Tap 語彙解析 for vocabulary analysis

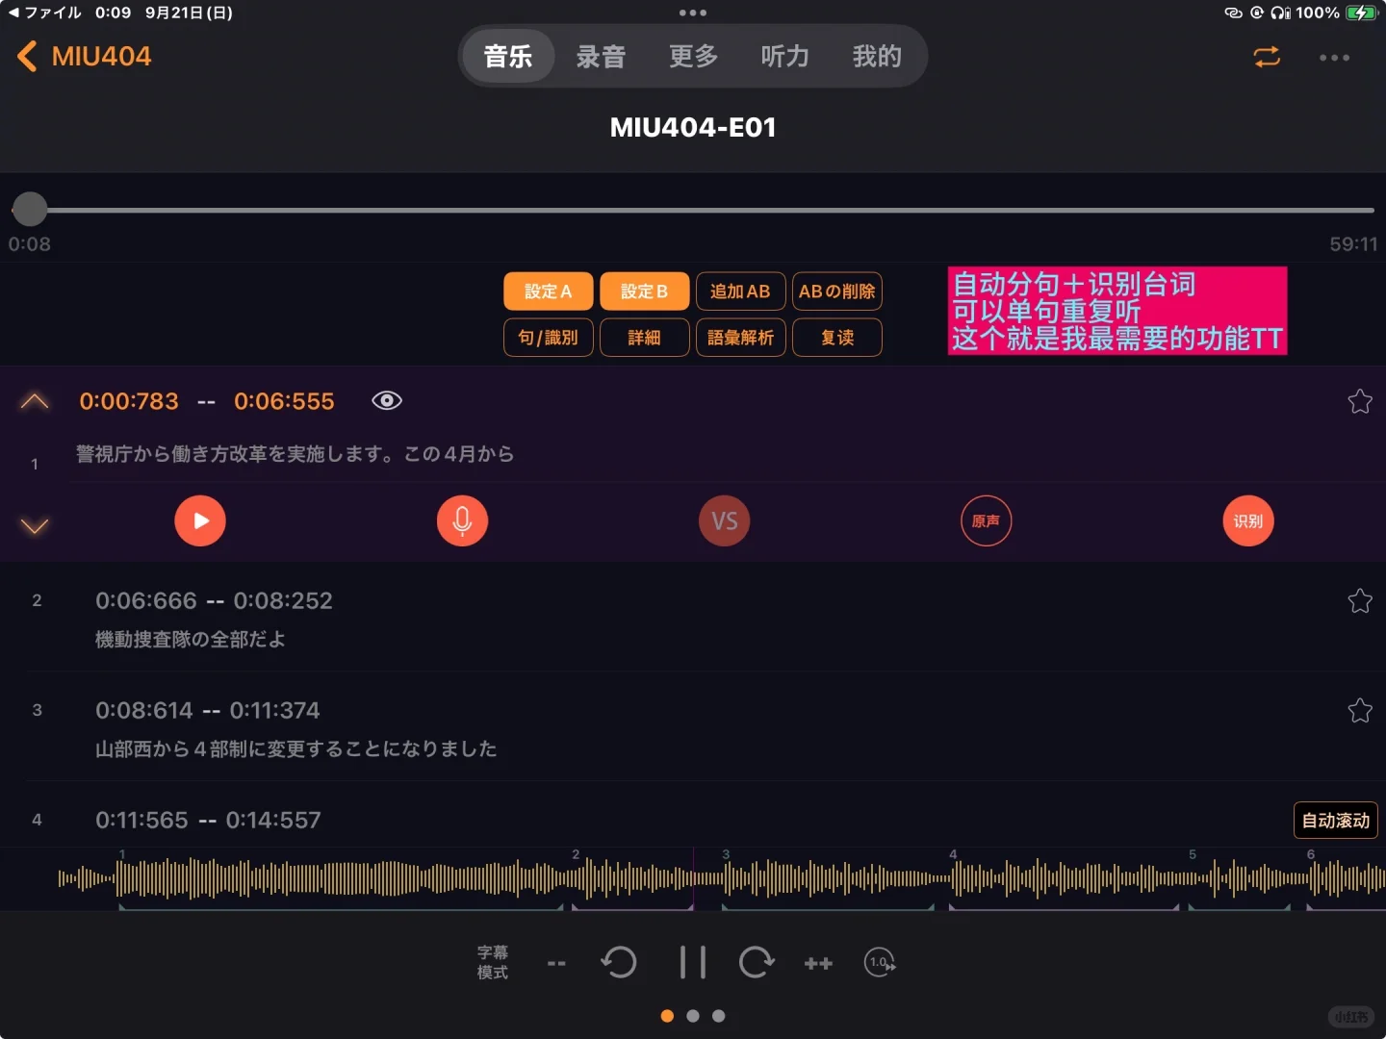pyautogui.click(x=740, y=337)
